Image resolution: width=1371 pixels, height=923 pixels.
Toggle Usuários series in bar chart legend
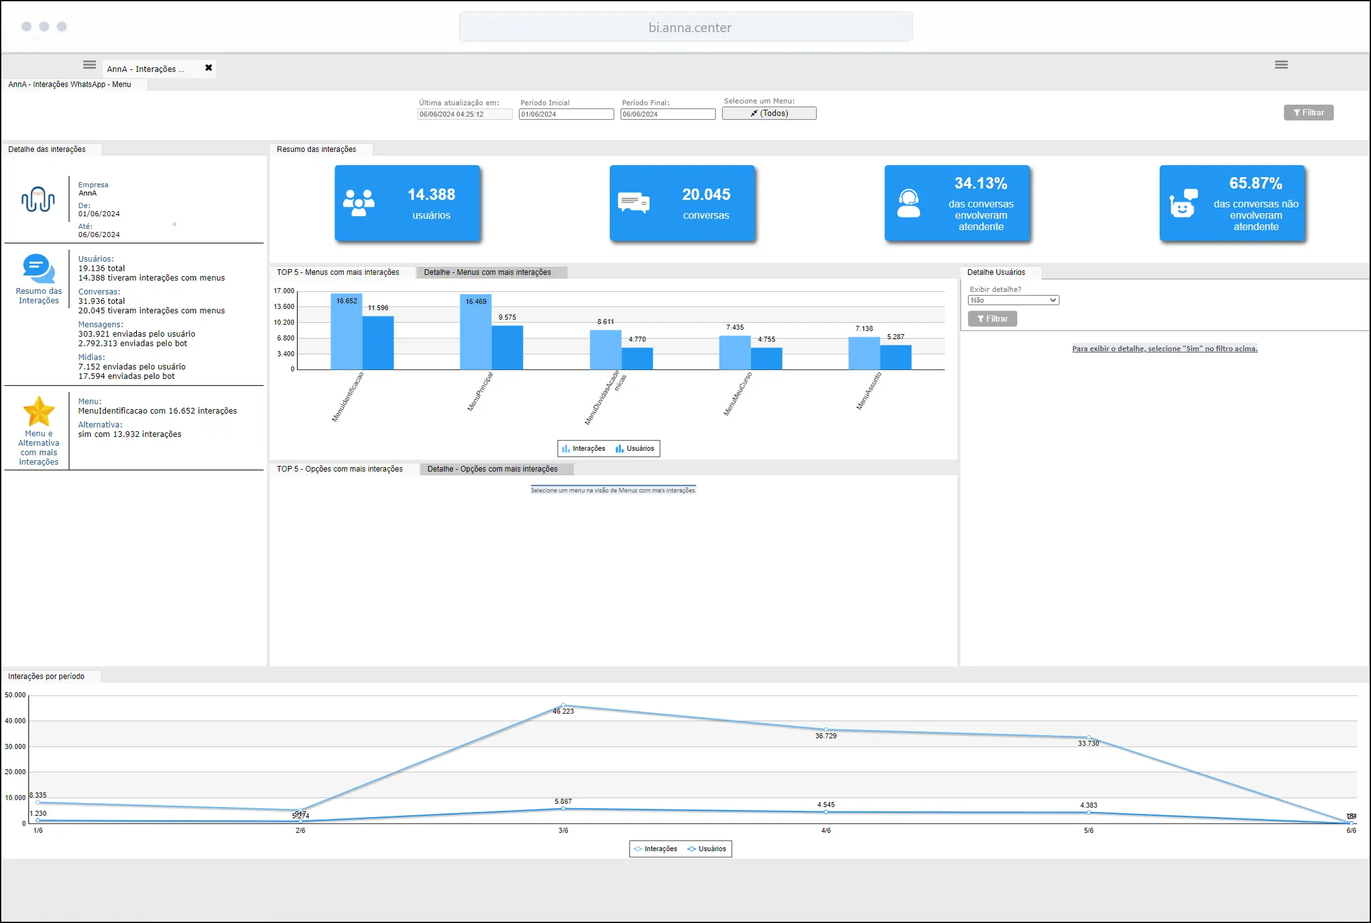[x=635, y=448]
